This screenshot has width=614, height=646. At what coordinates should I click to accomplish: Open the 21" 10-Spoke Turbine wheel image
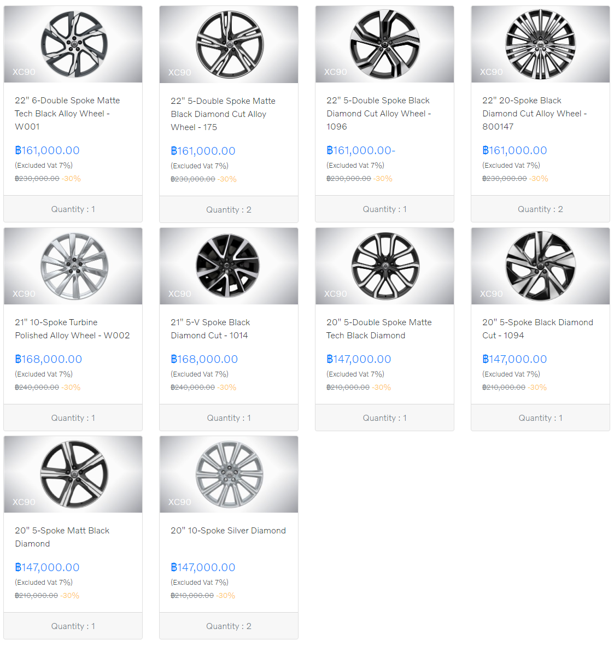coord(73,266)
